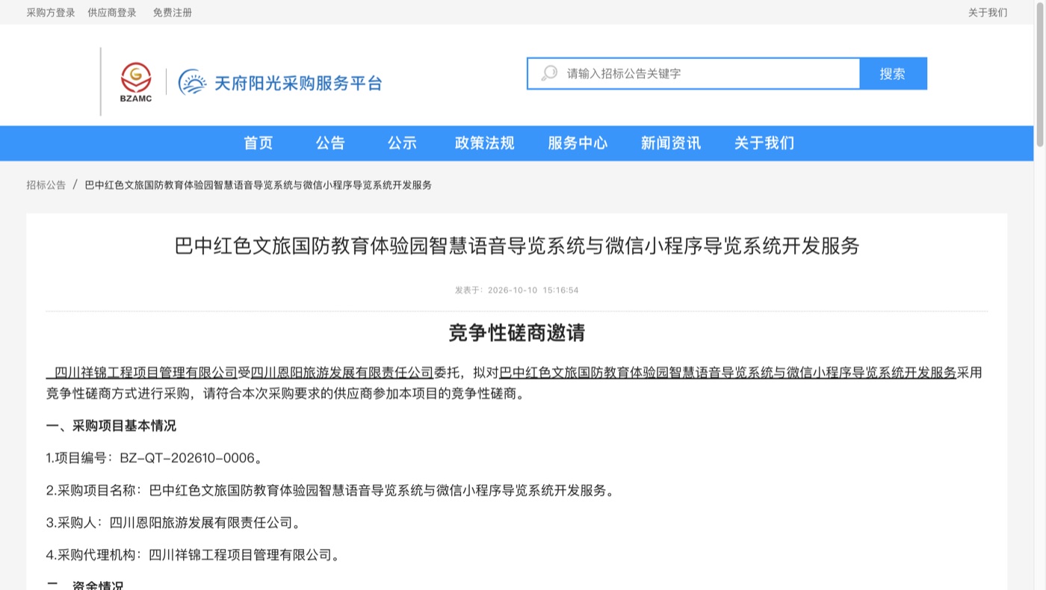The height and width of the screenshot is (590, 1046).
Task: Click underlined 四川恩阳旅游发展有限责任公司 in intro paragraph
Action: [x=342, y=372]
